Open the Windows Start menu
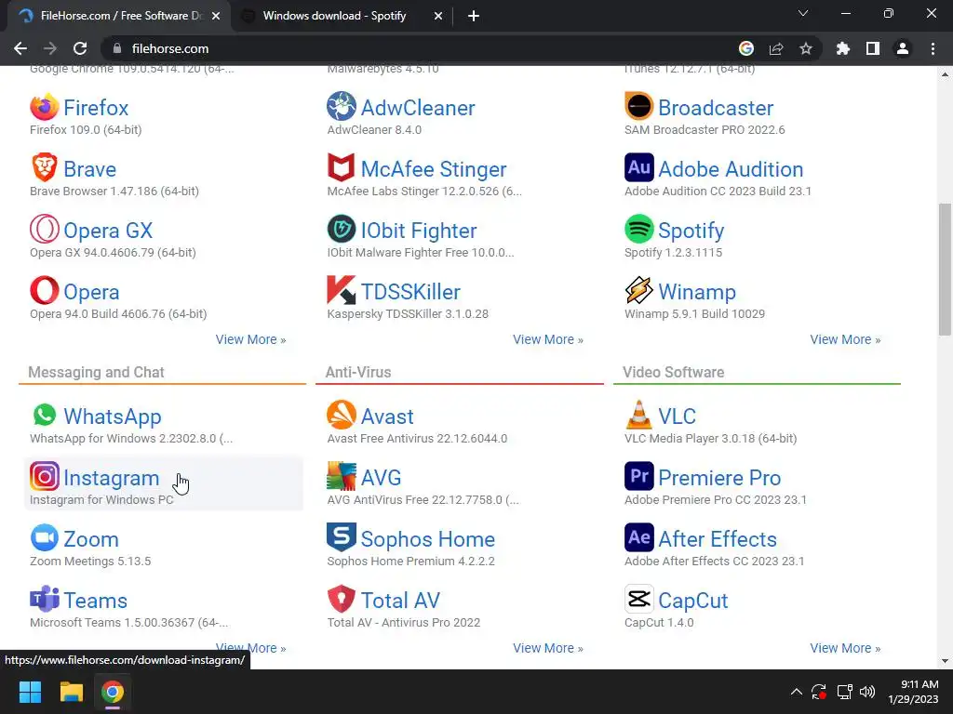The height and width of the screenshot is (714, 953). tap(30, 692)
